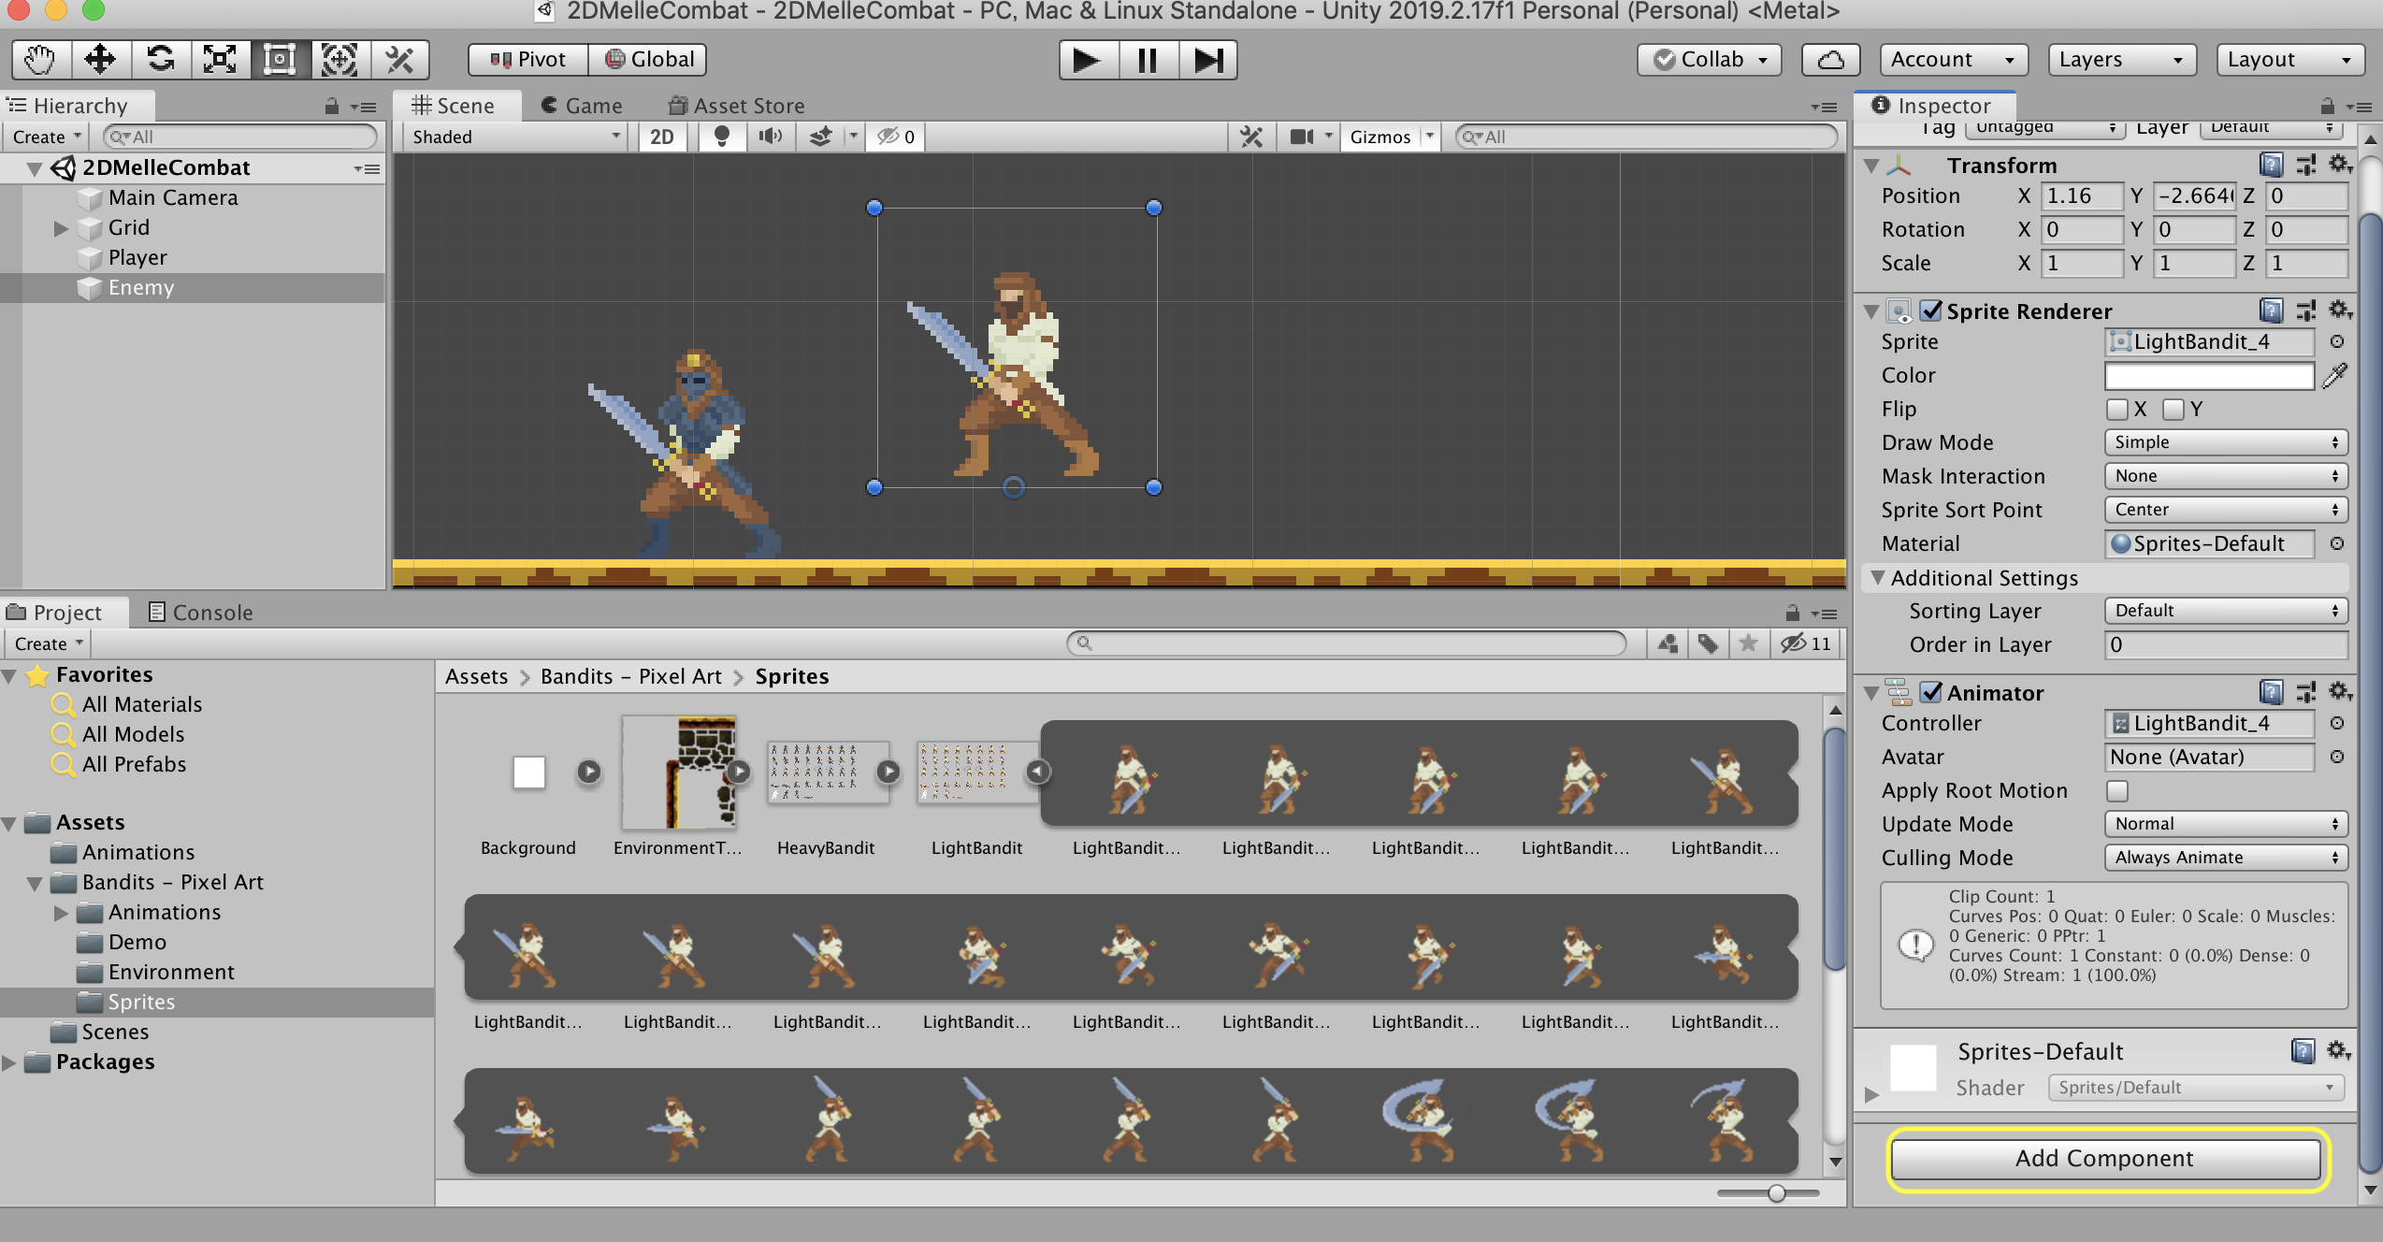Click the cloud services icon

click(1829, 60)
